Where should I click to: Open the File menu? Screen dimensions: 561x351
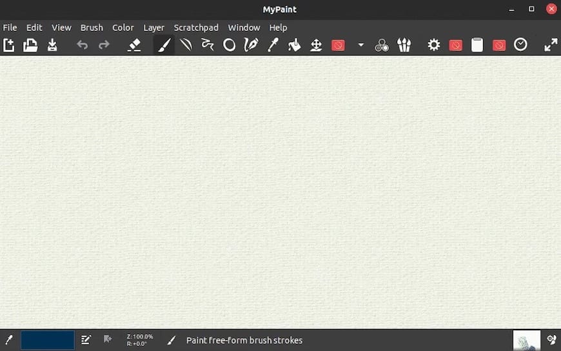coord(10,28)
